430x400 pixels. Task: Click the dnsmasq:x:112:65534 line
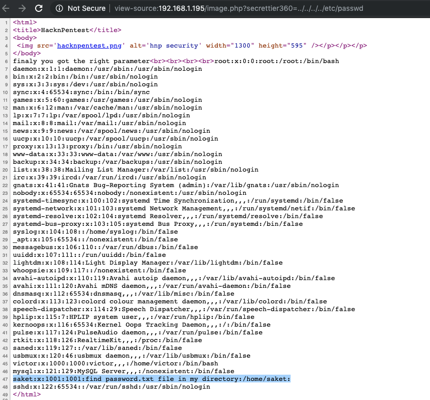[123, 294]
